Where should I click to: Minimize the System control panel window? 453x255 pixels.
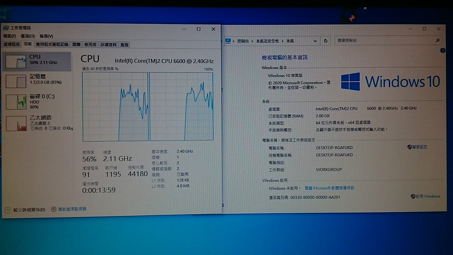[410, 29]
